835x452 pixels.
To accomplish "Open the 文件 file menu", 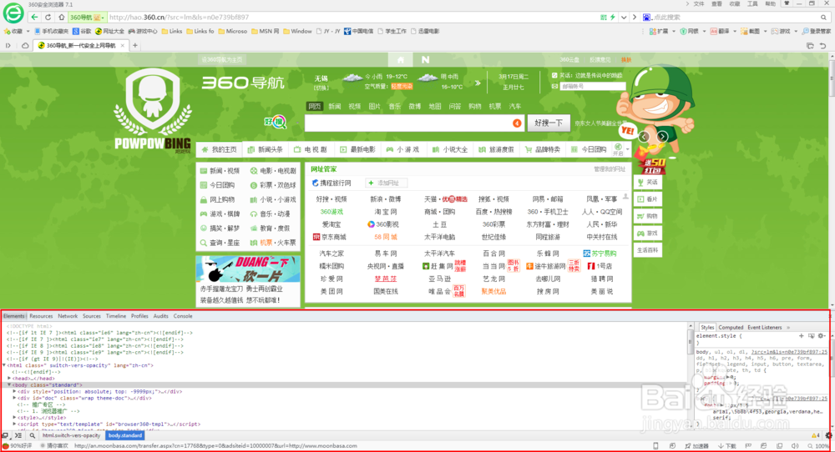I will coord(699,3).
